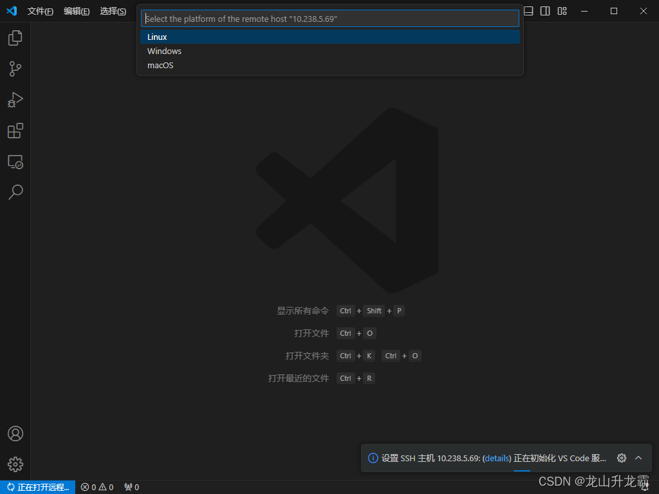Click the notification settings gear

tap(621, 458)
